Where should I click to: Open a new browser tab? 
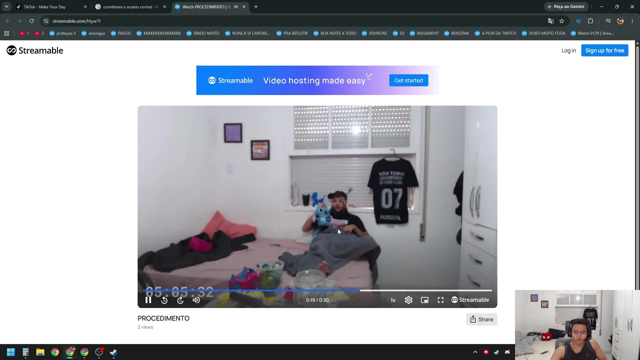click(256, 7)
